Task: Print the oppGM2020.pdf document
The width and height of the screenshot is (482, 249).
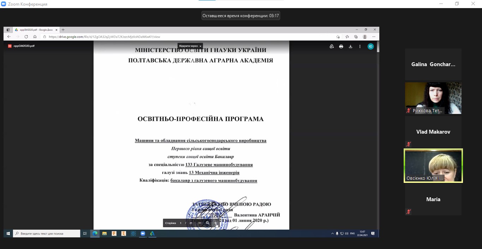Action: [x=341, y=46]
